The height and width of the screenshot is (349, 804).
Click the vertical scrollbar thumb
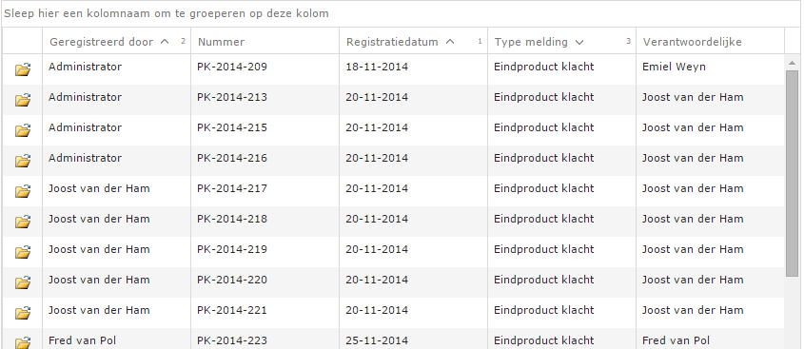792,174
